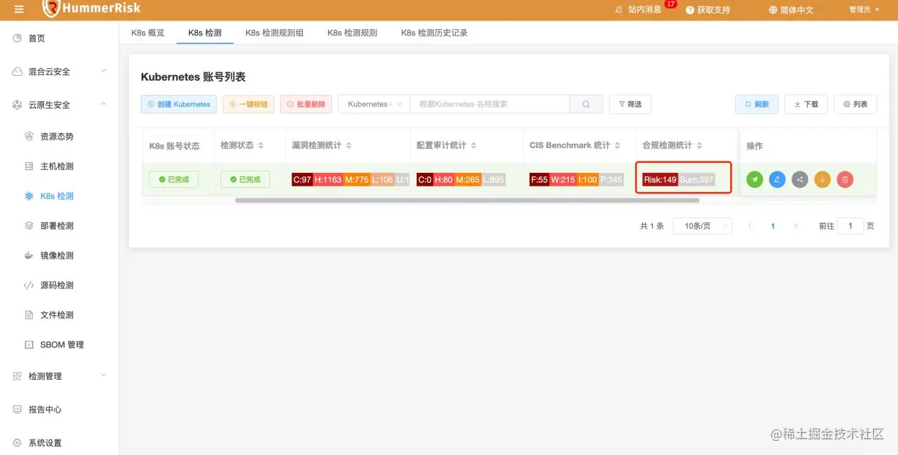Switch to K8s 检测规则组 tab

274,33
